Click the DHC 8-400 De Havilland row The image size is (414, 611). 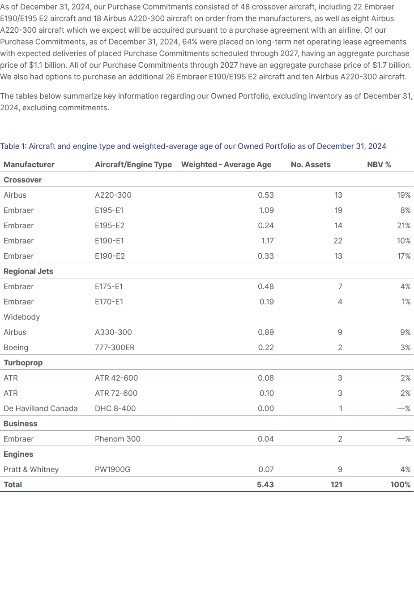pyautogui.click(x=111, y=408)
